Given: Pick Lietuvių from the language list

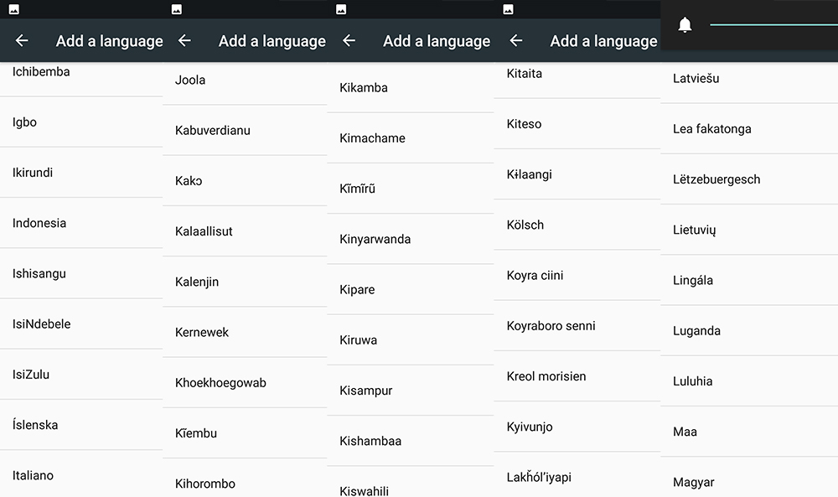Looking at the screenshot, I should [x=694, y=230].
